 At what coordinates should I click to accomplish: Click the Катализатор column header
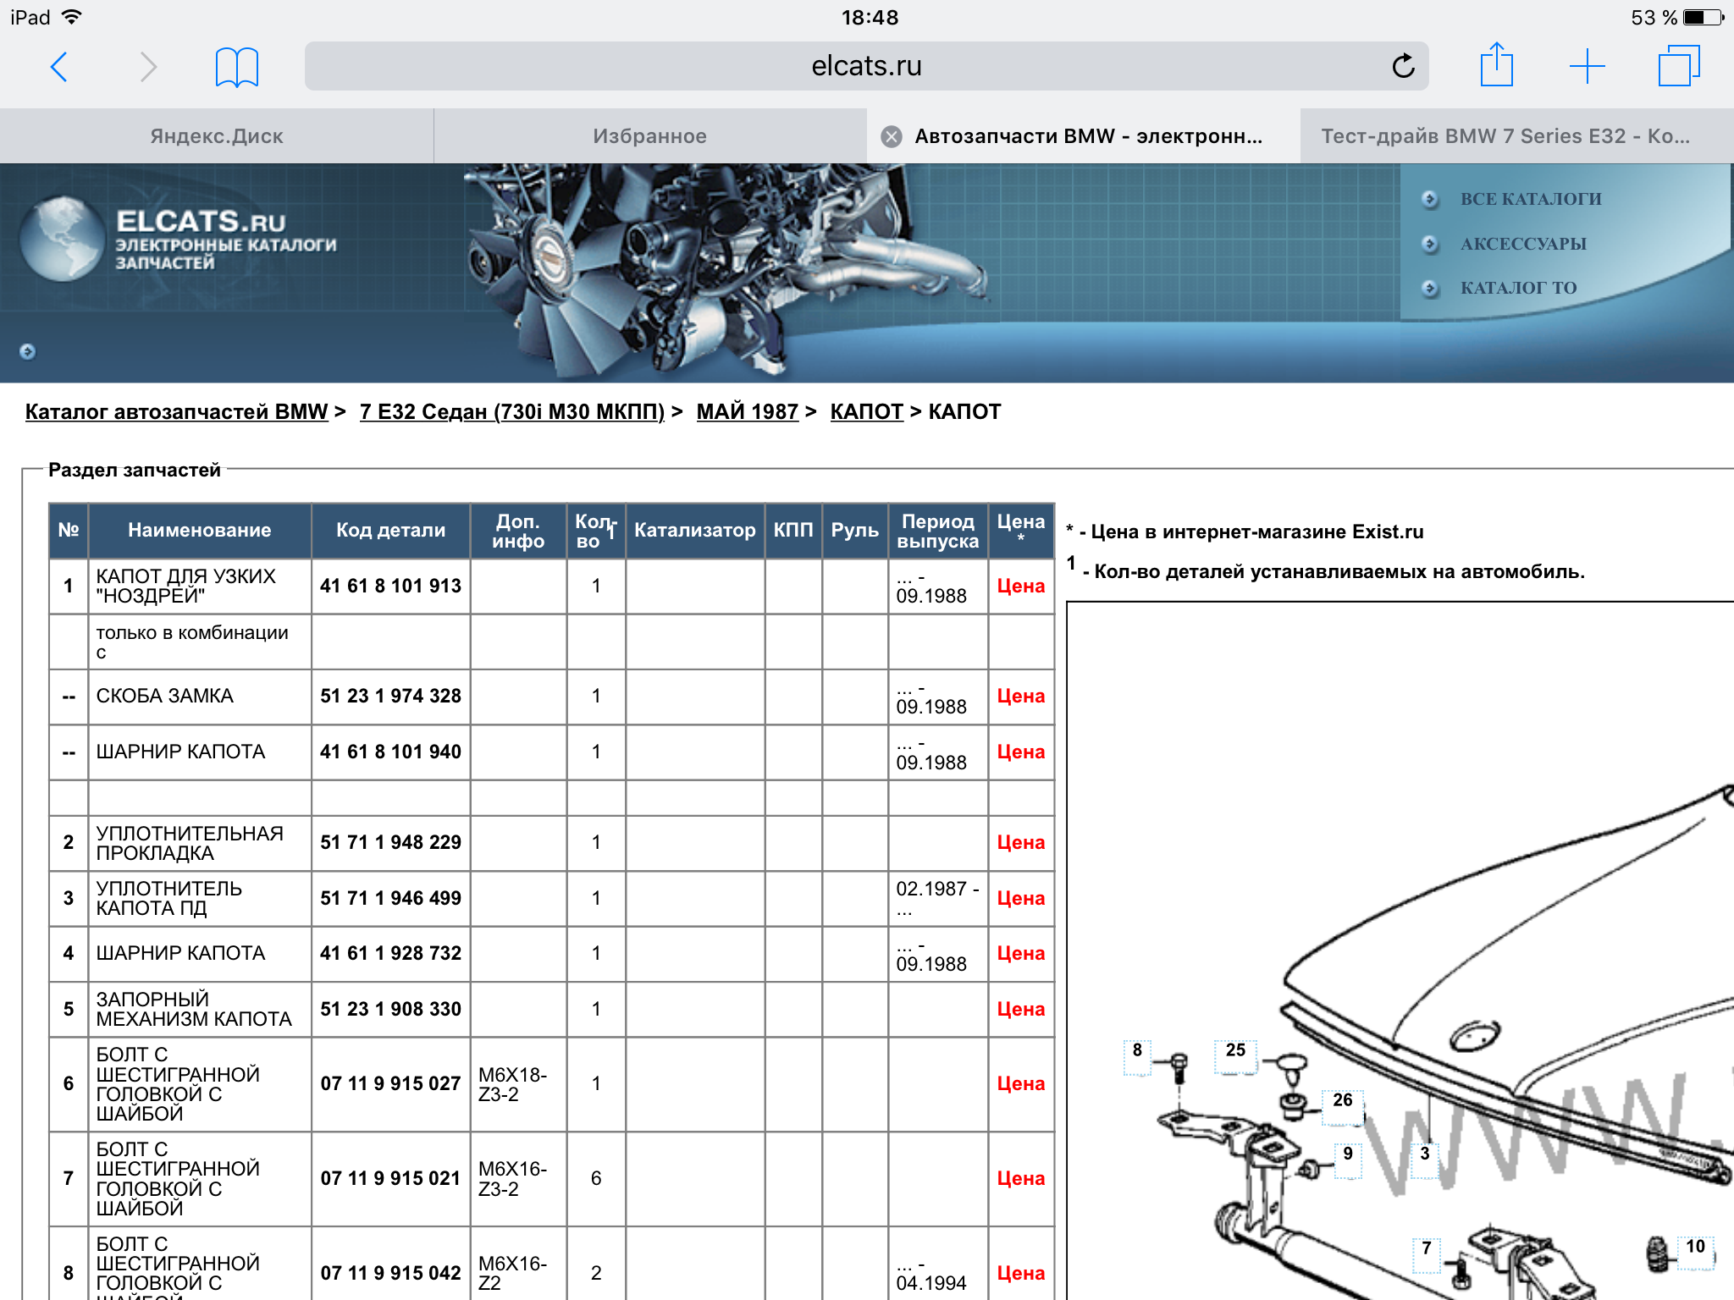pyautogui.click(x=694, y=531)
